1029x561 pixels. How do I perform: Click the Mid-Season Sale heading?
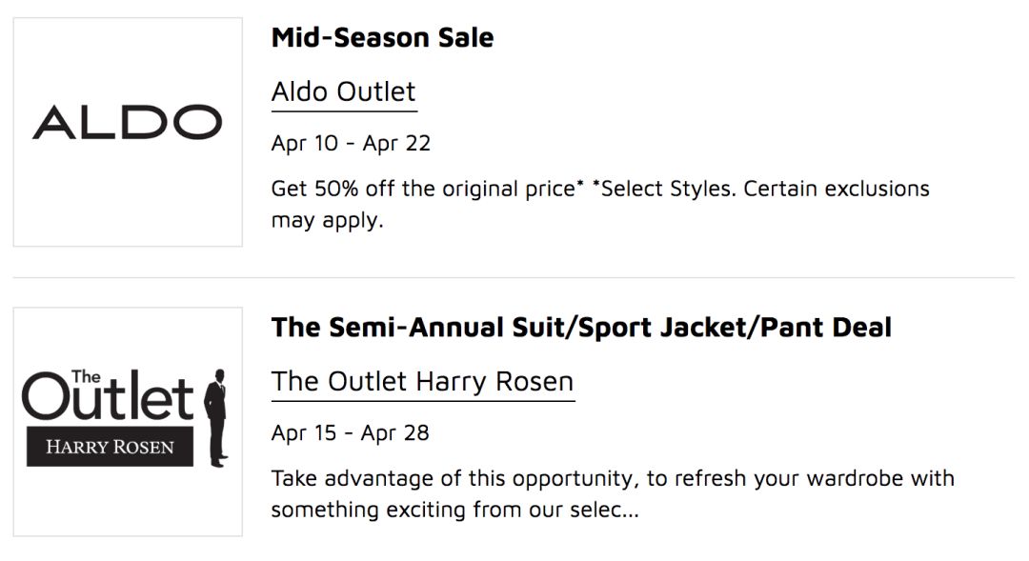[383, 37]
